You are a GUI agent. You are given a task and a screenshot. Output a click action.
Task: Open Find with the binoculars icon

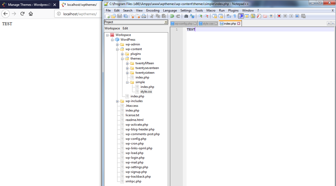(186, 16)
